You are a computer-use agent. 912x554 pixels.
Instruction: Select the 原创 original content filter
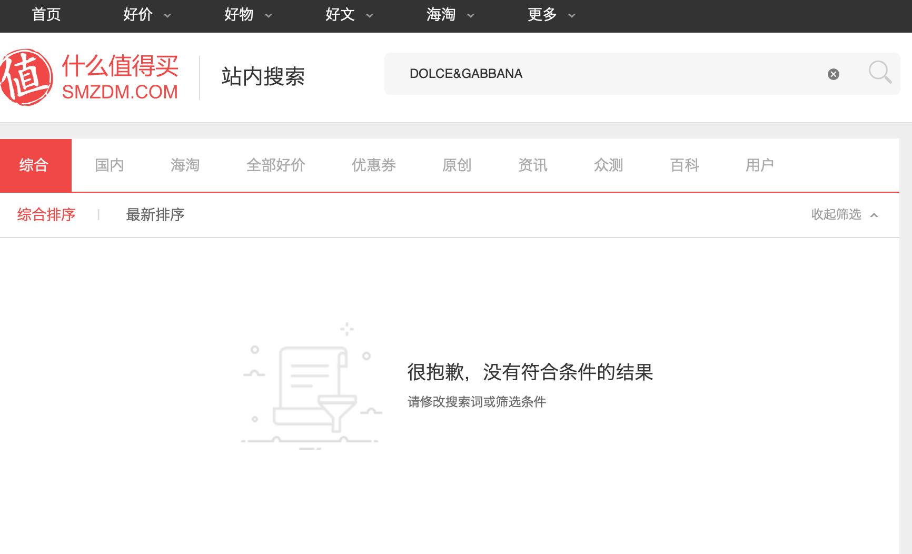click(457, 165)
